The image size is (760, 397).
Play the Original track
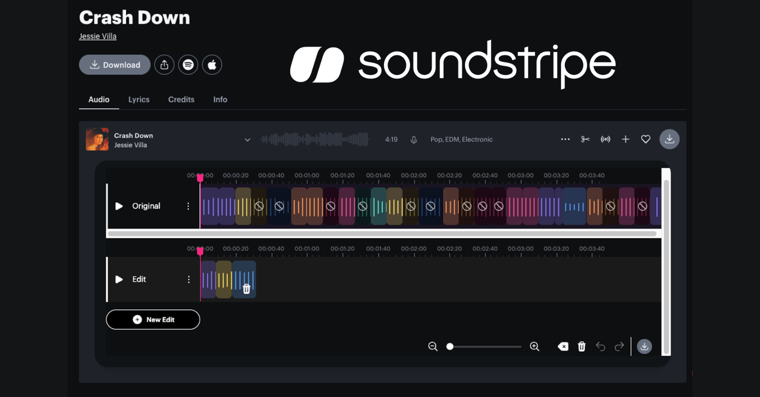coord(119,206)
